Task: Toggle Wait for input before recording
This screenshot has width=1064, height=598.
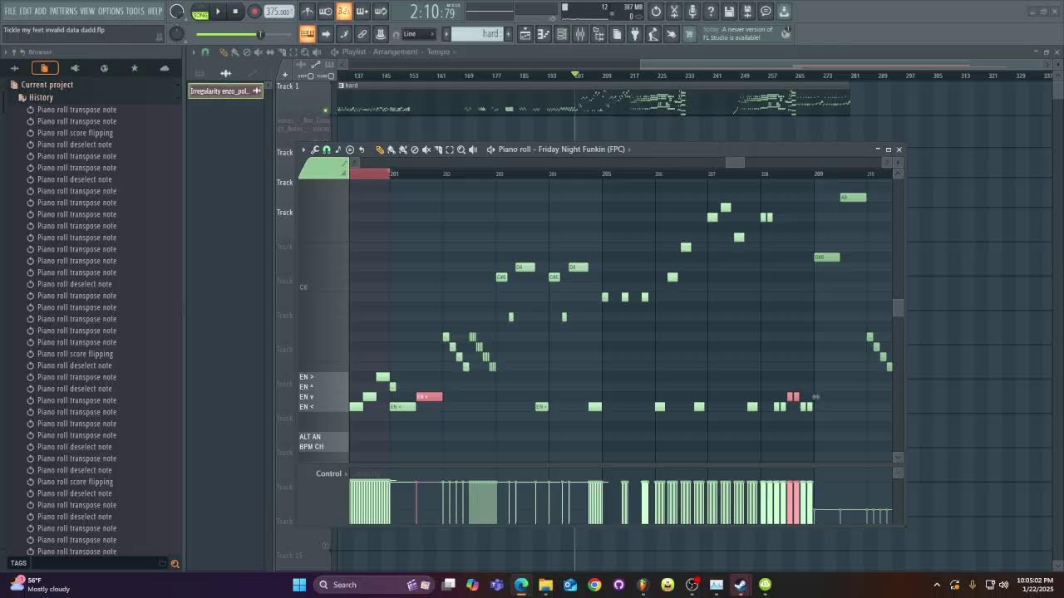Action: (326, 12)
